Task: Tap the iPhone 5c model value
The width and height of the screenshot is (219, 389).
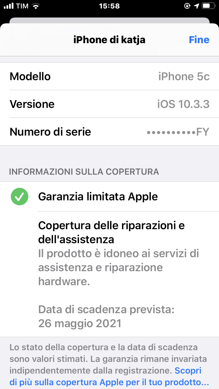Action: pos(184,76)
